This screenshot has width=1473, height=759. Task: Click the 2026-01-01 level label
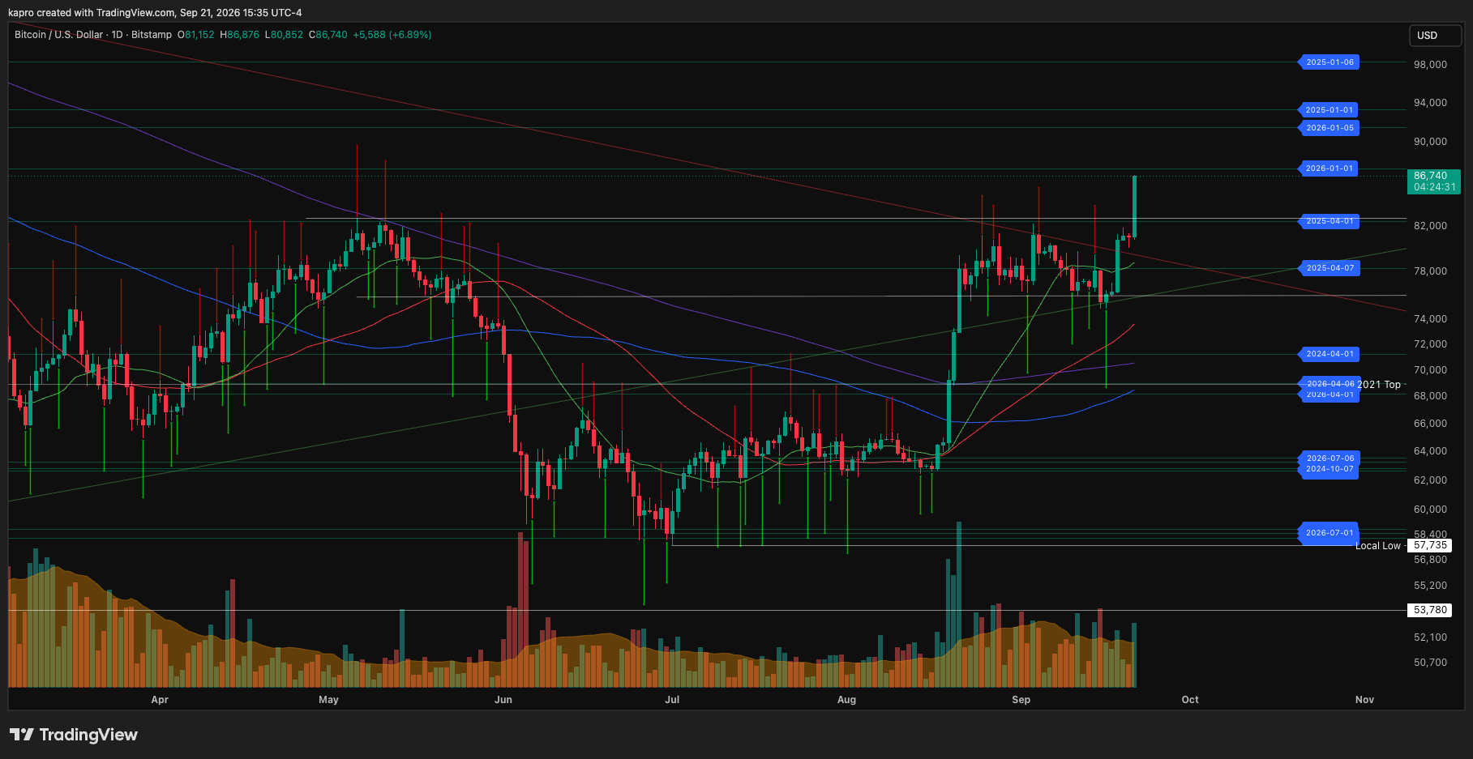pyautogui.click(x=1330, y=168)
